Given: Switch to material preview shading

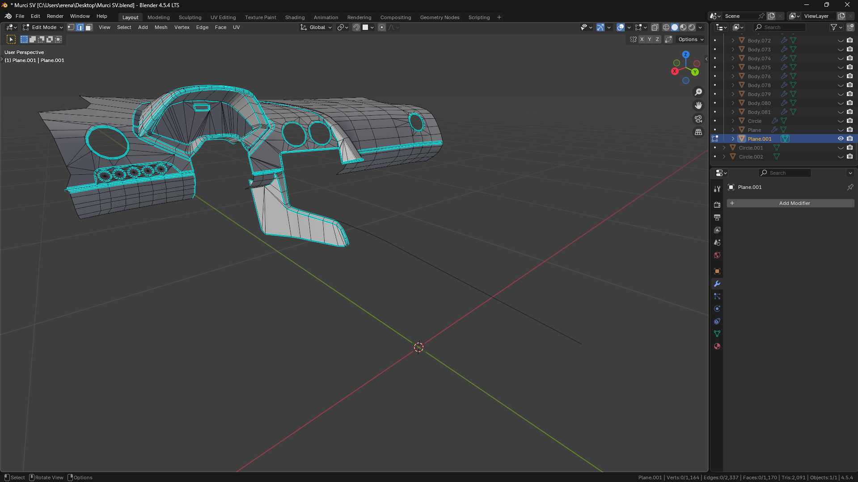Looking at the screenshot, I should point(683,27).
